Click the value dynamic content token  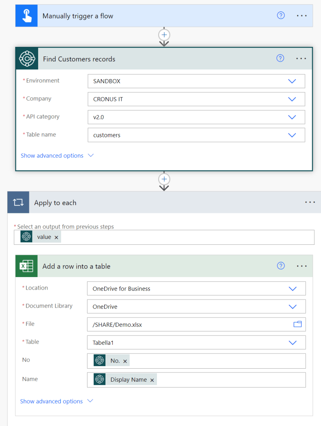[x=41, y=237]
